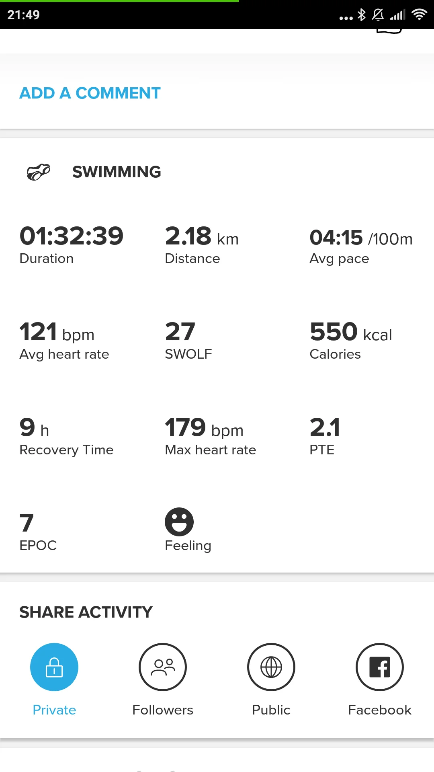Tap the 550 kcal Calories stat

point(350,332)
